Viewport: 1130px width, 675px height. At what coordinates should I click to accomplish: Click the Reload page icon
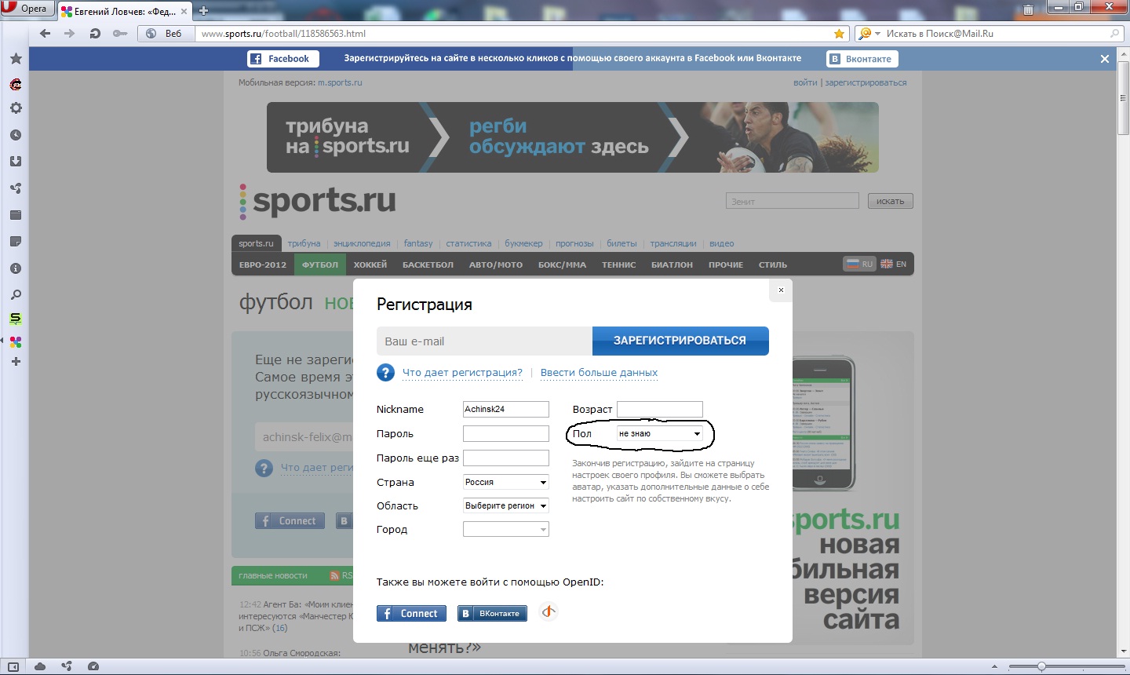click(95, 34)
